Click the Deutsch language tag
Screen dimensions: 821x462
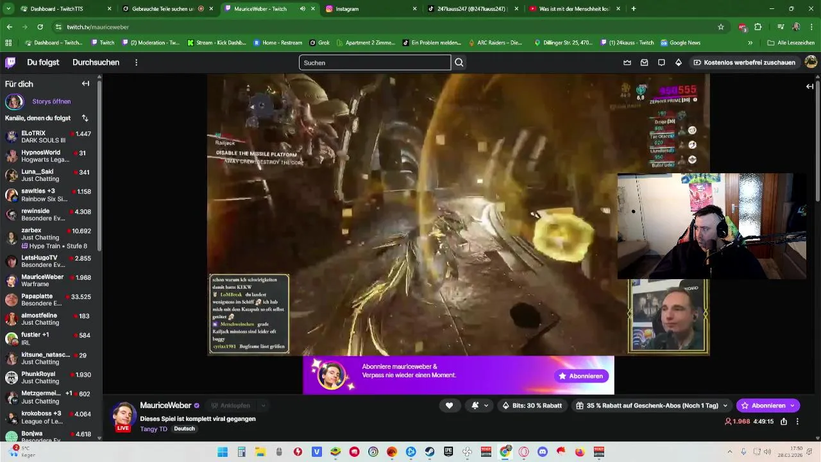point(184,429)
